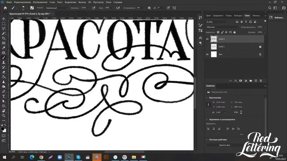
Task: Open layer fill 100% dropdown
Action: pyautogui.click(x=264, y=32)
